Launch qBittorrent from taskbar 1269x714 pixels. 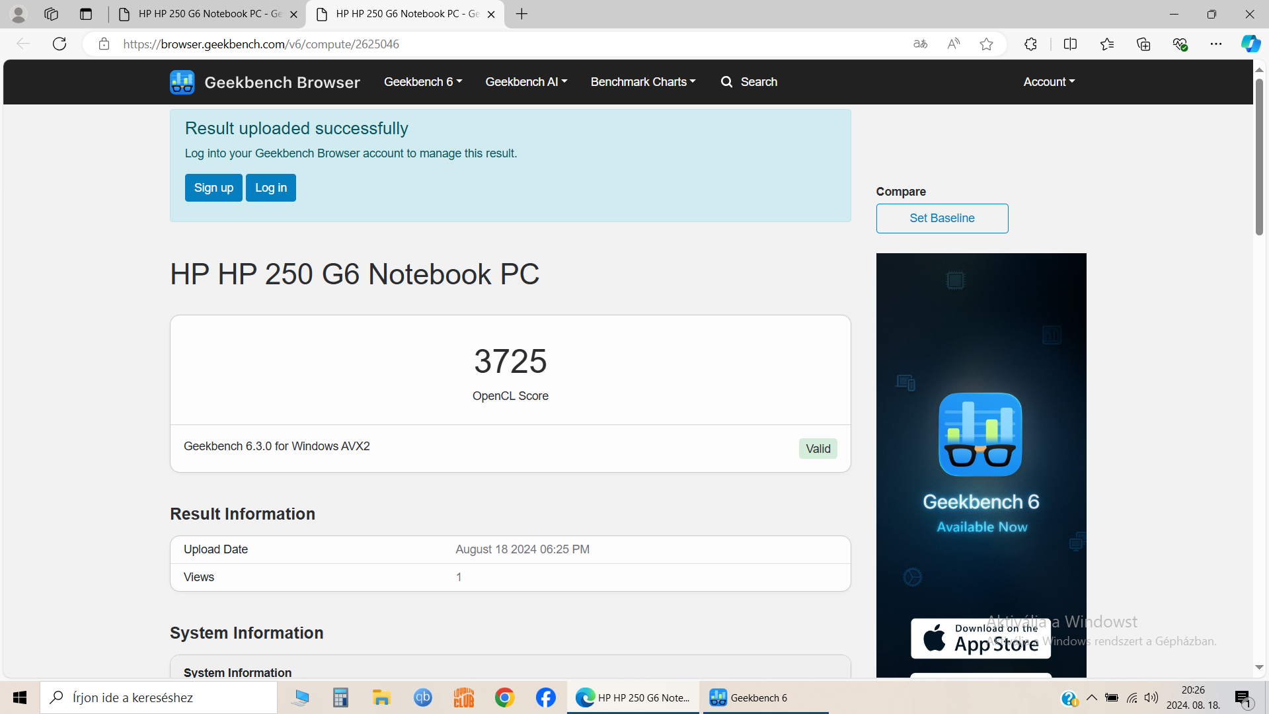(422, 697)
